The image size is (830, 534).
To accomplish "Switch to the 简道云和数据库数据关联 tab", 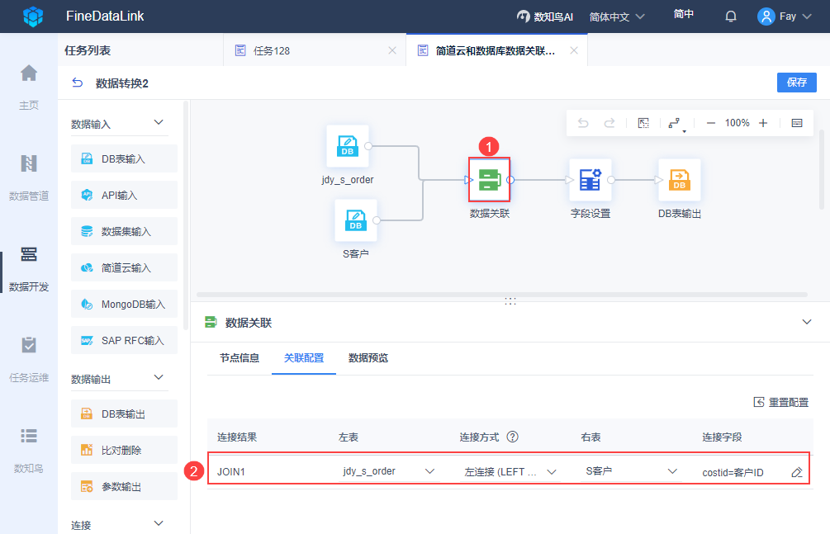I will coord(496,50).
